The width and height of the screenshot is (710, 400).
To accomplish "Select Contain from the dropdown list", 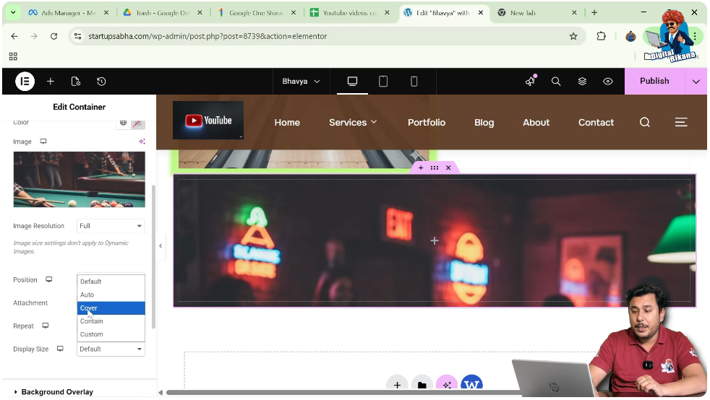I will click(x=92, y=321).
